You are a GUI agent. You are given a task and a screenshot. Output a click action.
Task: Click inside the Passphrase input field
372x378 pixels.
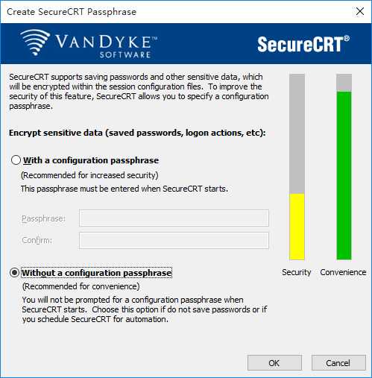tap(174, 218)
